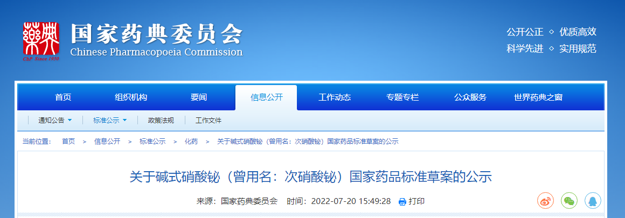Open the 世界药典之窗 navigation tab
Viewport: 625px width, 218px height.
pos(538,97)
